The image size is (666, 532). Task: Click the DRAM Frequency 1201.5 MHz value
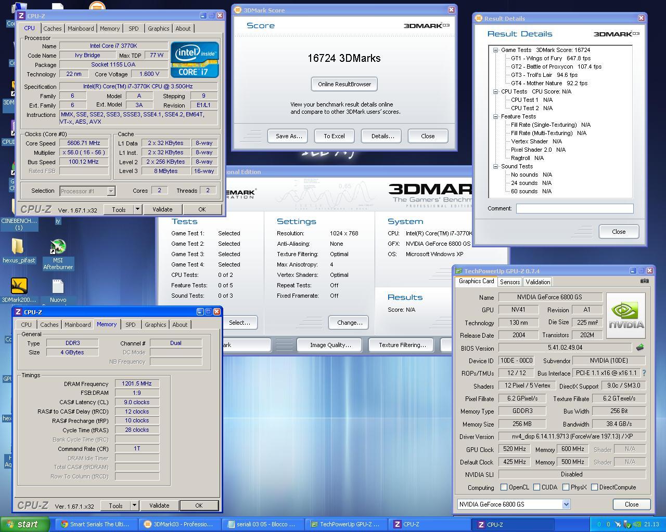[137, 383]
